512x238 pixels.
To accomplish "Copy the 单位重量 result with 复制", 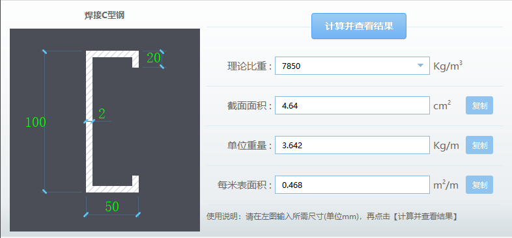I will pyautogui.click(x=479, y=145).
